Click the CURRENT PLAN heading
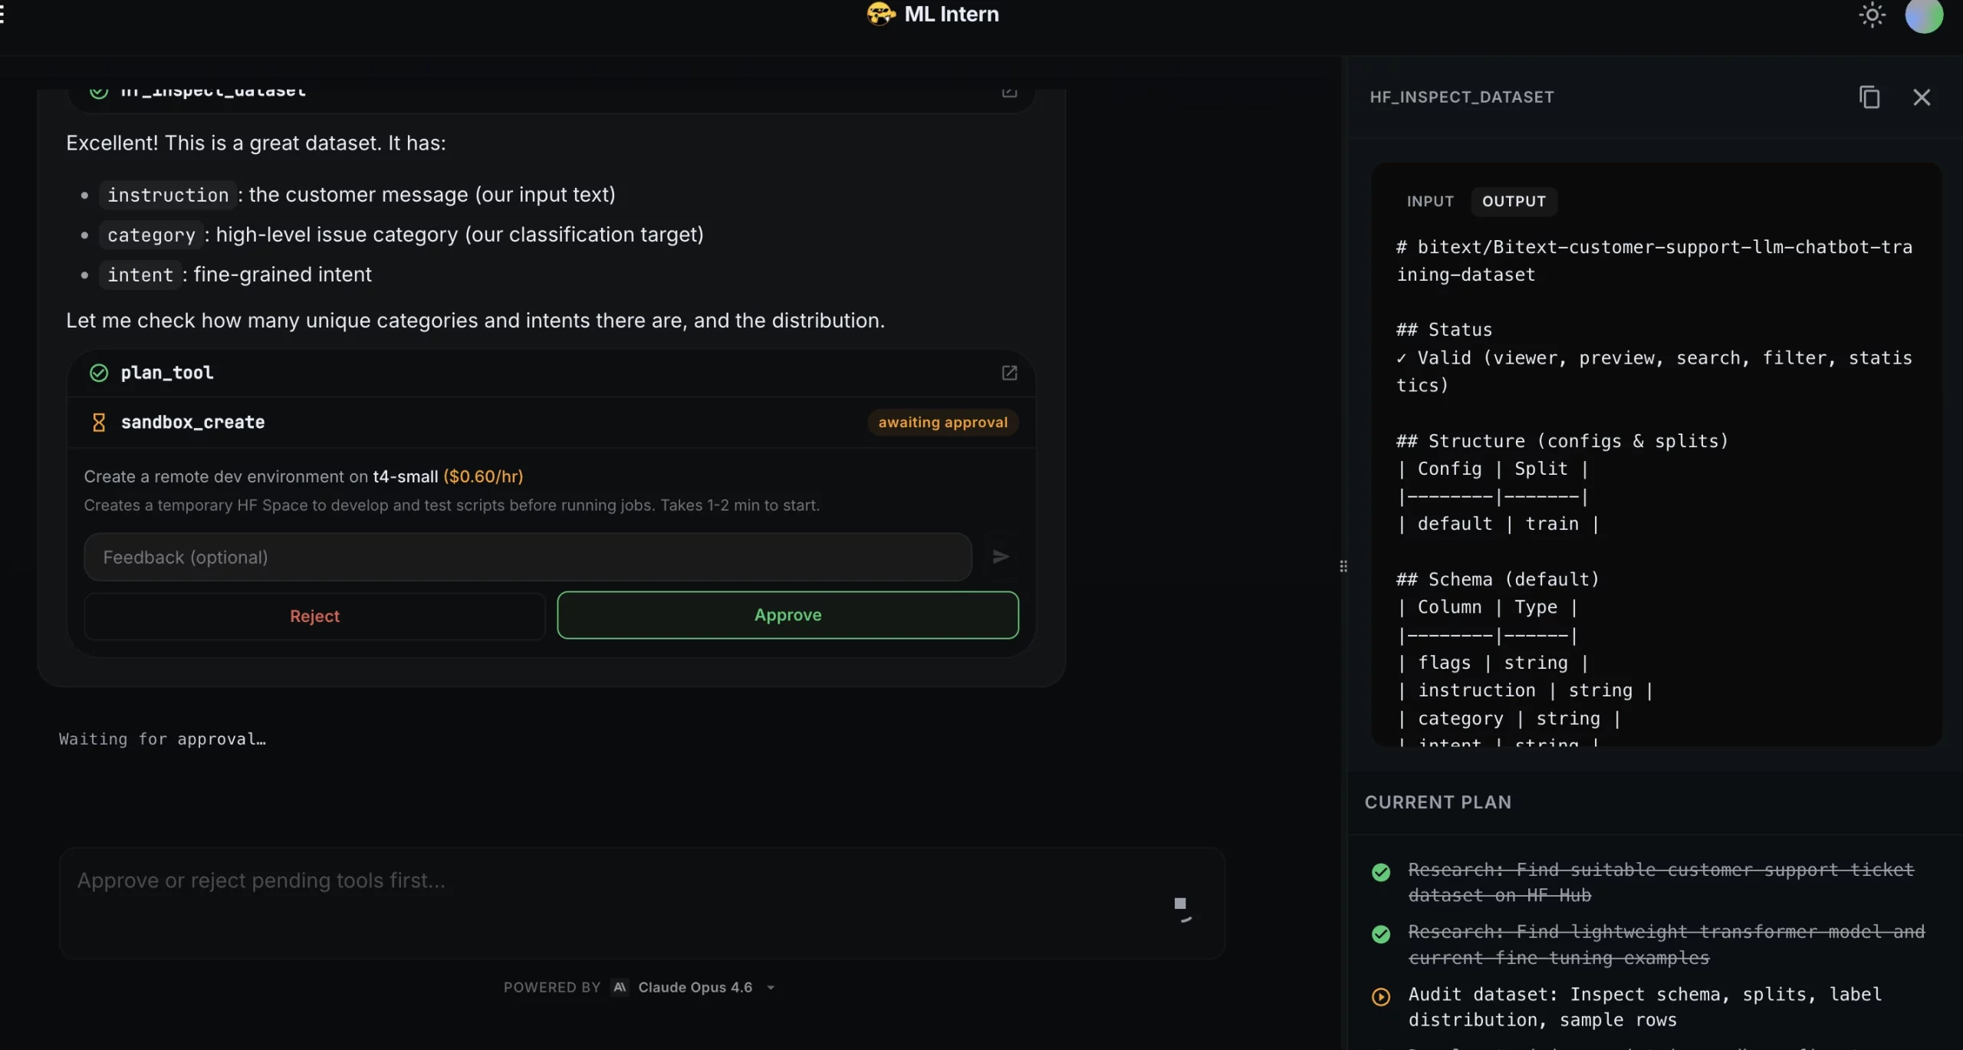The image size is (1963, 1050). (x=1438, y=802)
